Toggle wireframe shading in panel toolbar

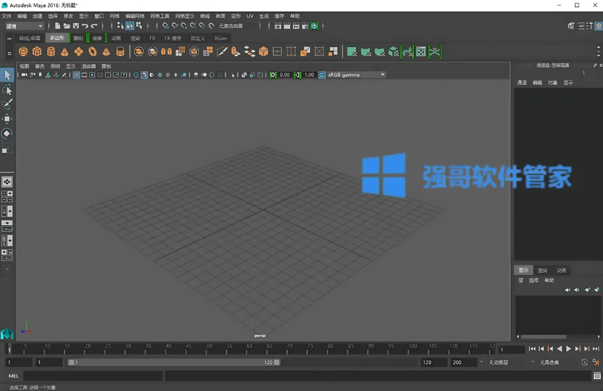tap(136, 75)
